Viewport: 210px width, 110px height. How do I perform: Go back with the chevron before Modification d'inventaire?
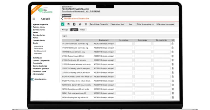(x=62, y=19)
